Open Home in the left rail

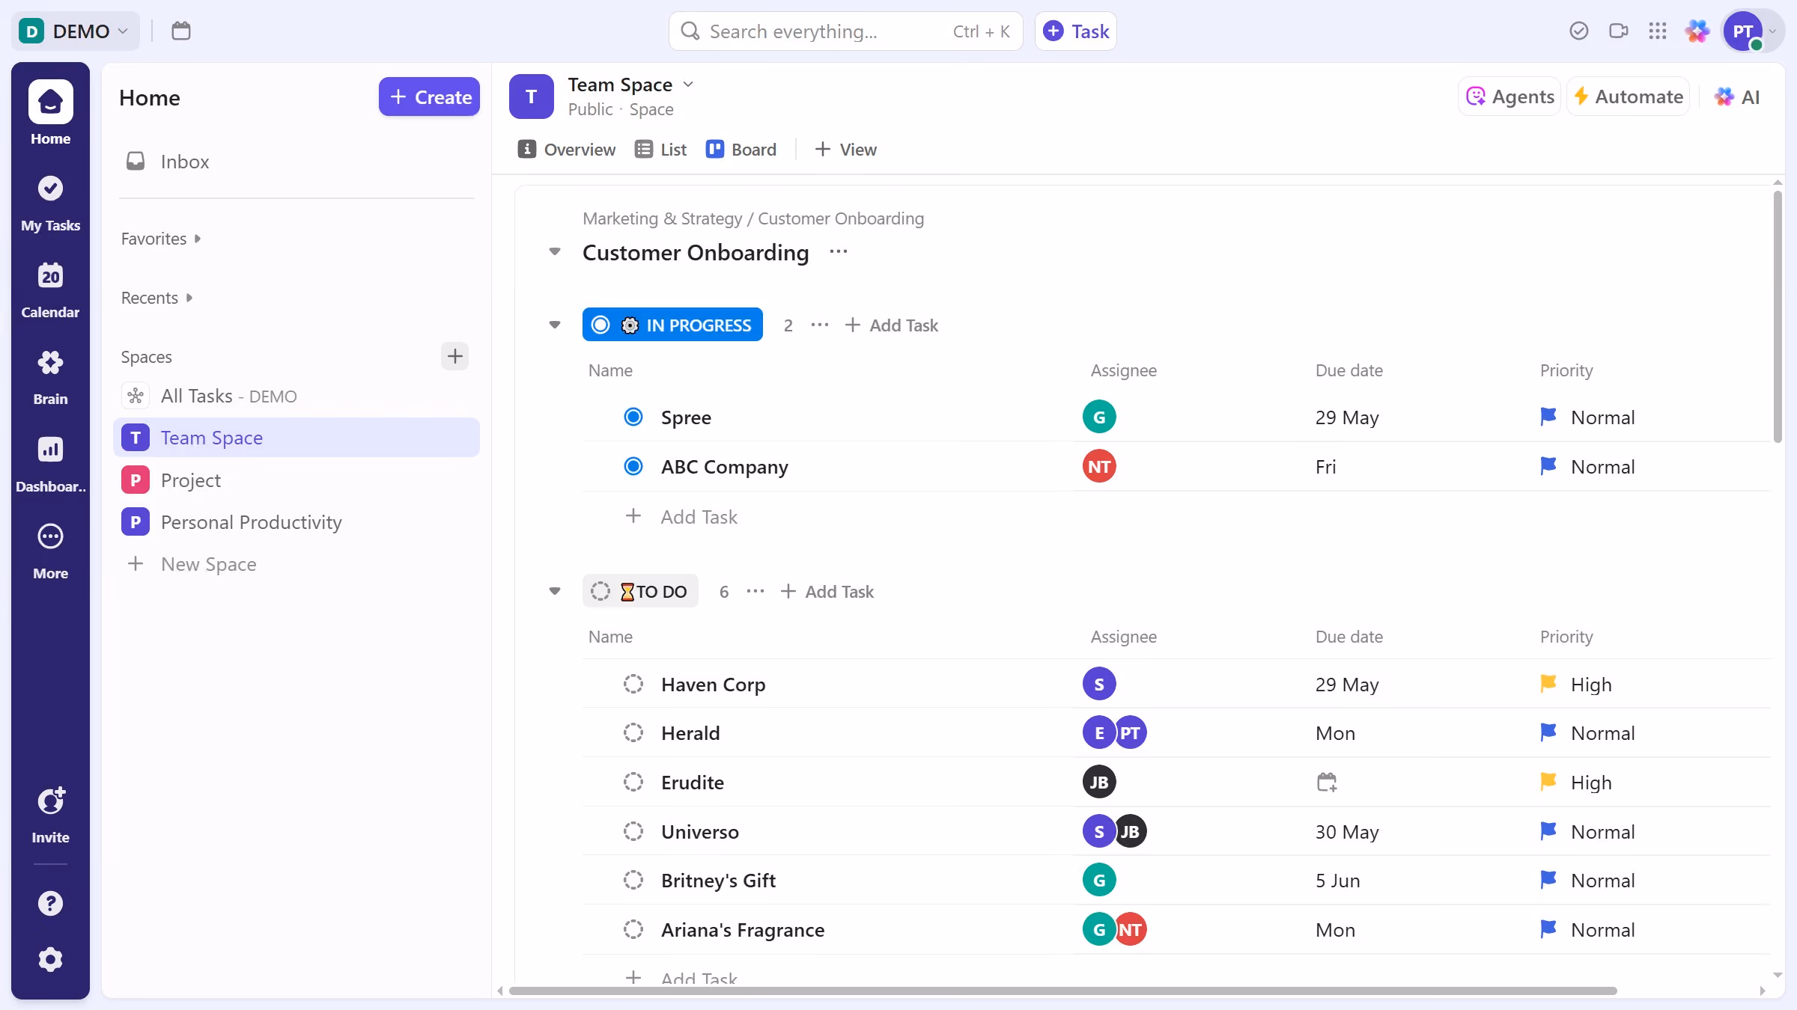50,113
